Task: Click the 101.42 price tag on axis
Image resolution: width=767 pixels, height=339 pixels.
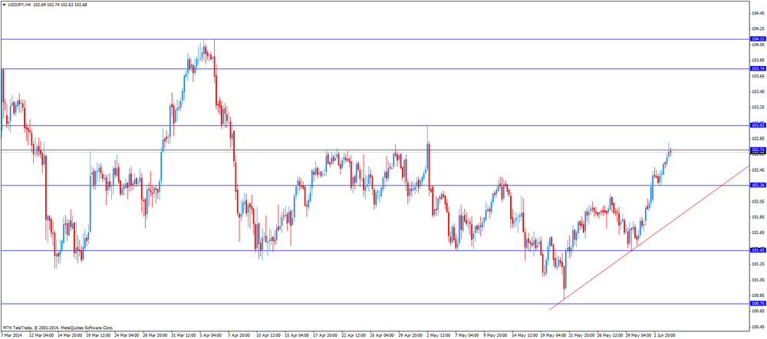Action: (757, 251)
